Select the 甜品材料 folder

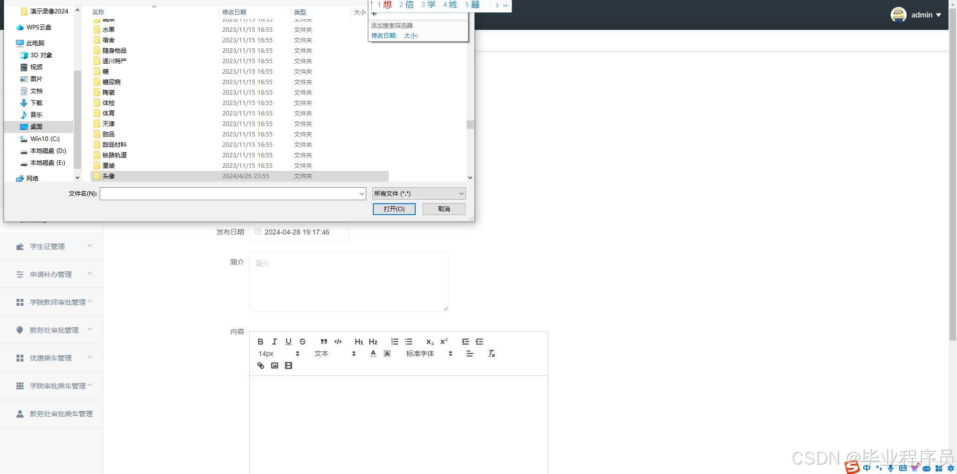(239, 145)
